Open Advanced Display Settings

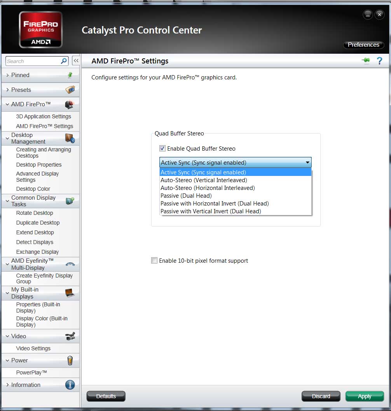tap(37, 177)
